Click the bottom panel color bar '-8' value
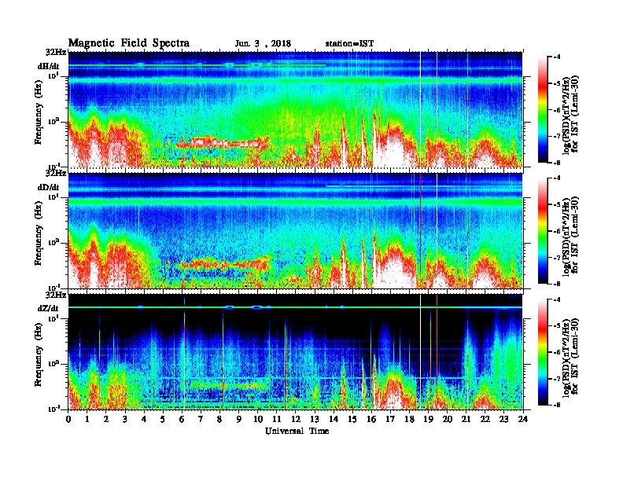The image size is (623, 481). (x=556, y=405)
